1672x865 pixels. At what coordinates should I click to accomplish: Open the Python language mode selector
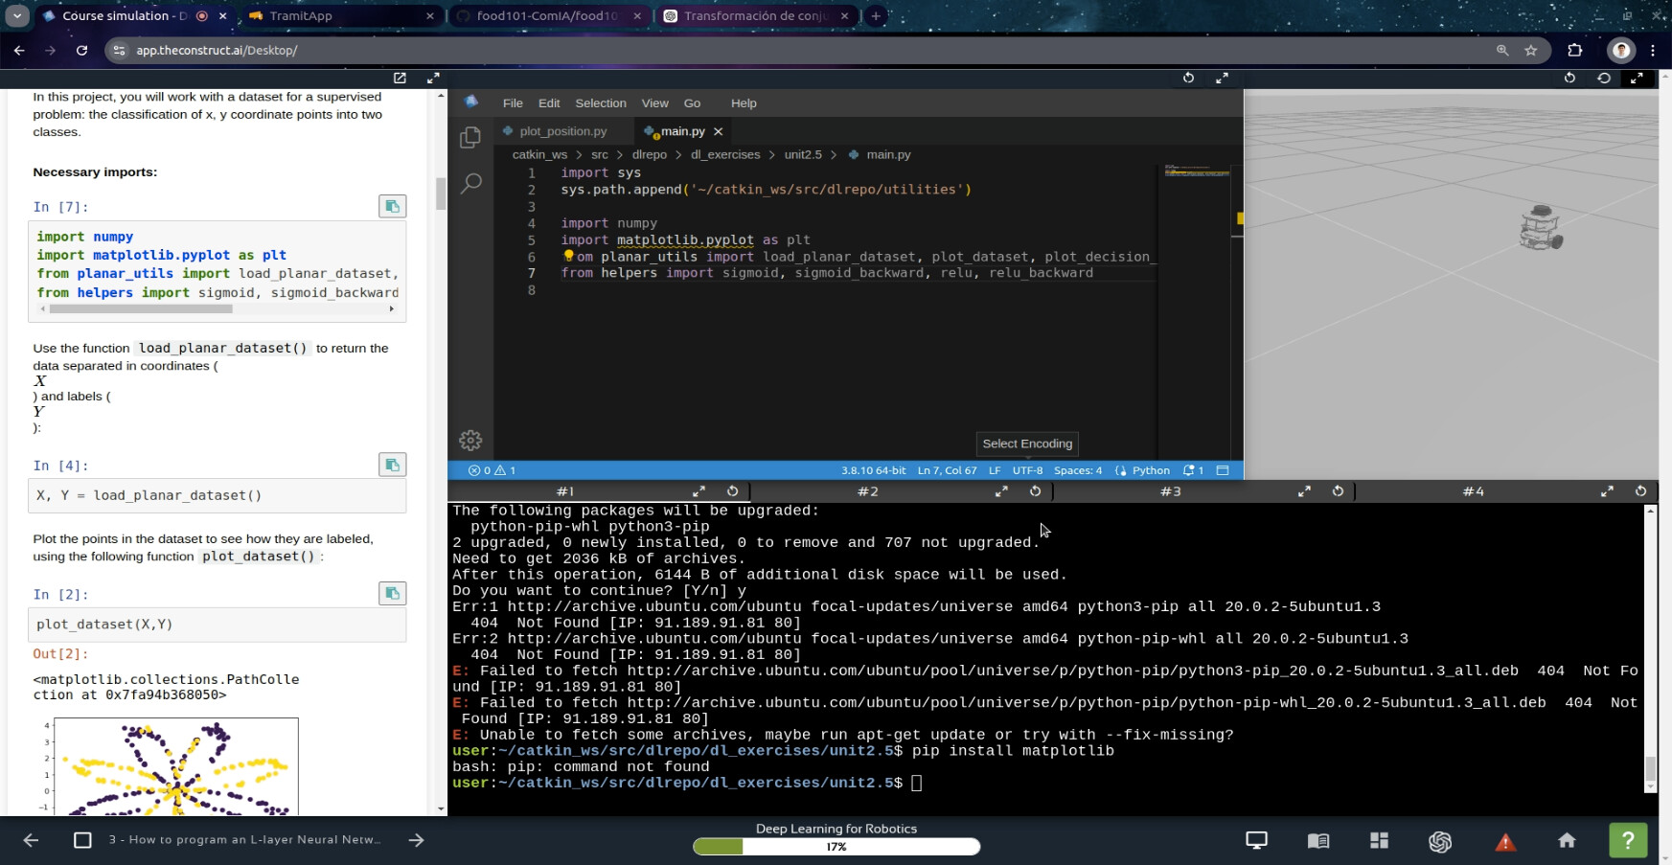click(x=1150, y=470)
